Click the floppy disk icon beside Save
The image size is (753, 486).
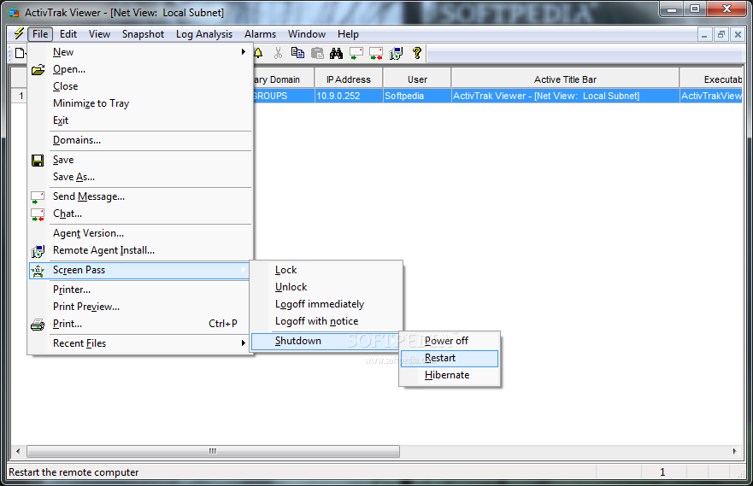click(38, 161)
